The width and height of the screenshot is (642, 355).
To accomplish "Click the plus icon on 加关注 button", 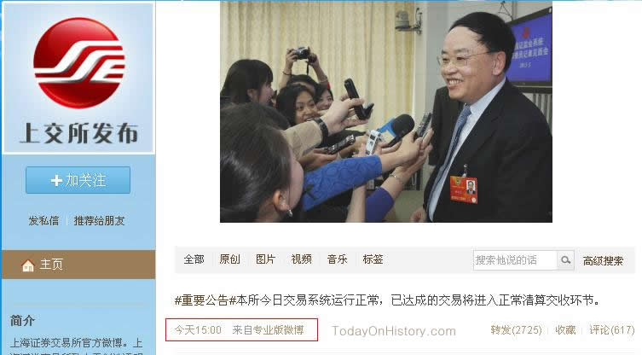I will tap(56, 180).
